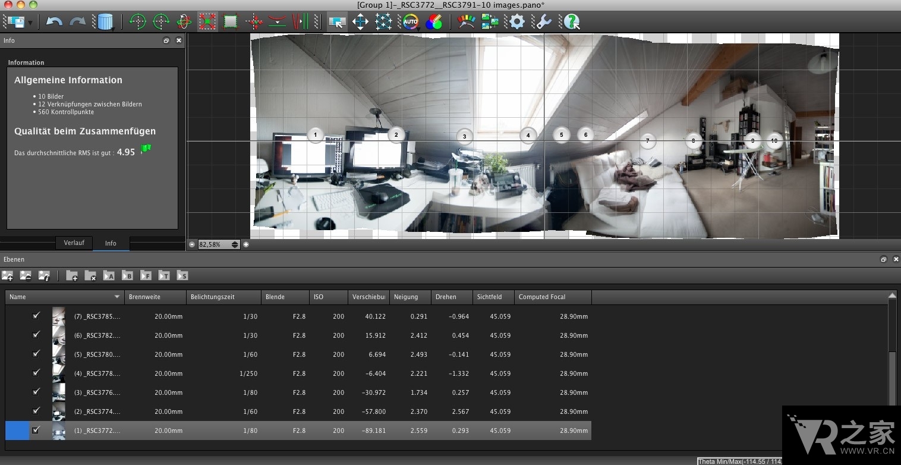Uncheck the (7) _RSC3785 layer checkbox
This screenshot has width=901, height=465.
click(36, 316)
